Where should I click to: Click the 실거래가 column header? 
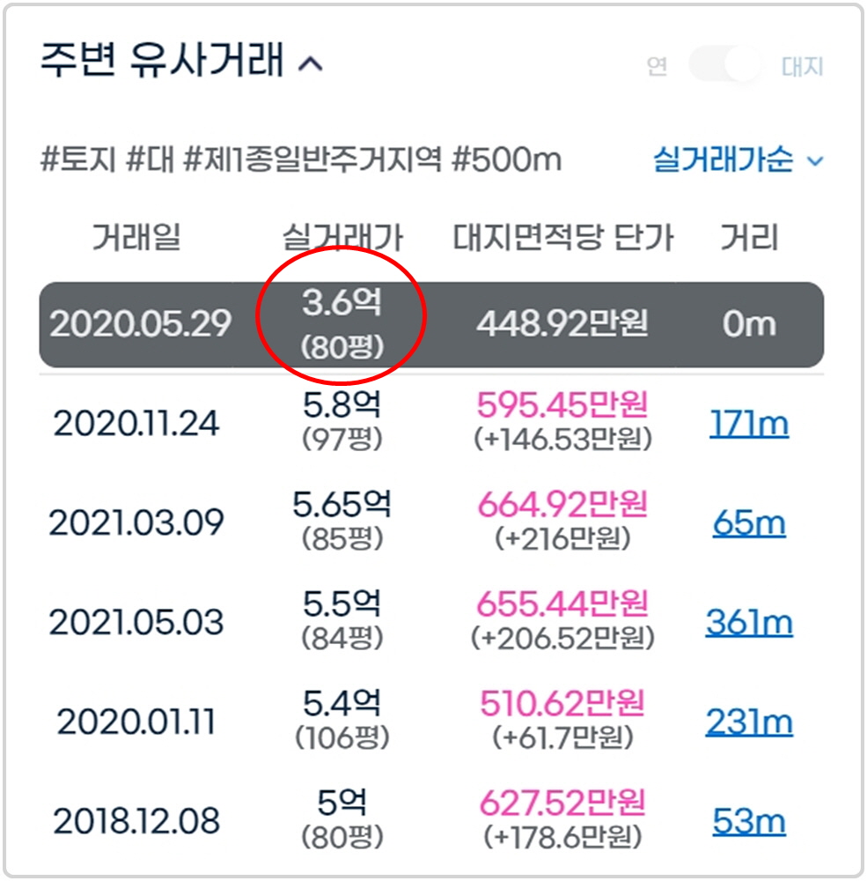(342, 237)
